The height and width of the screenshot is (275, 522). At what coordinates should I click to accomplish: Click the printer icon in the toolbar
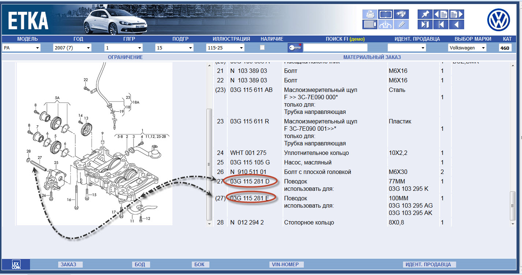pos(370,14)
